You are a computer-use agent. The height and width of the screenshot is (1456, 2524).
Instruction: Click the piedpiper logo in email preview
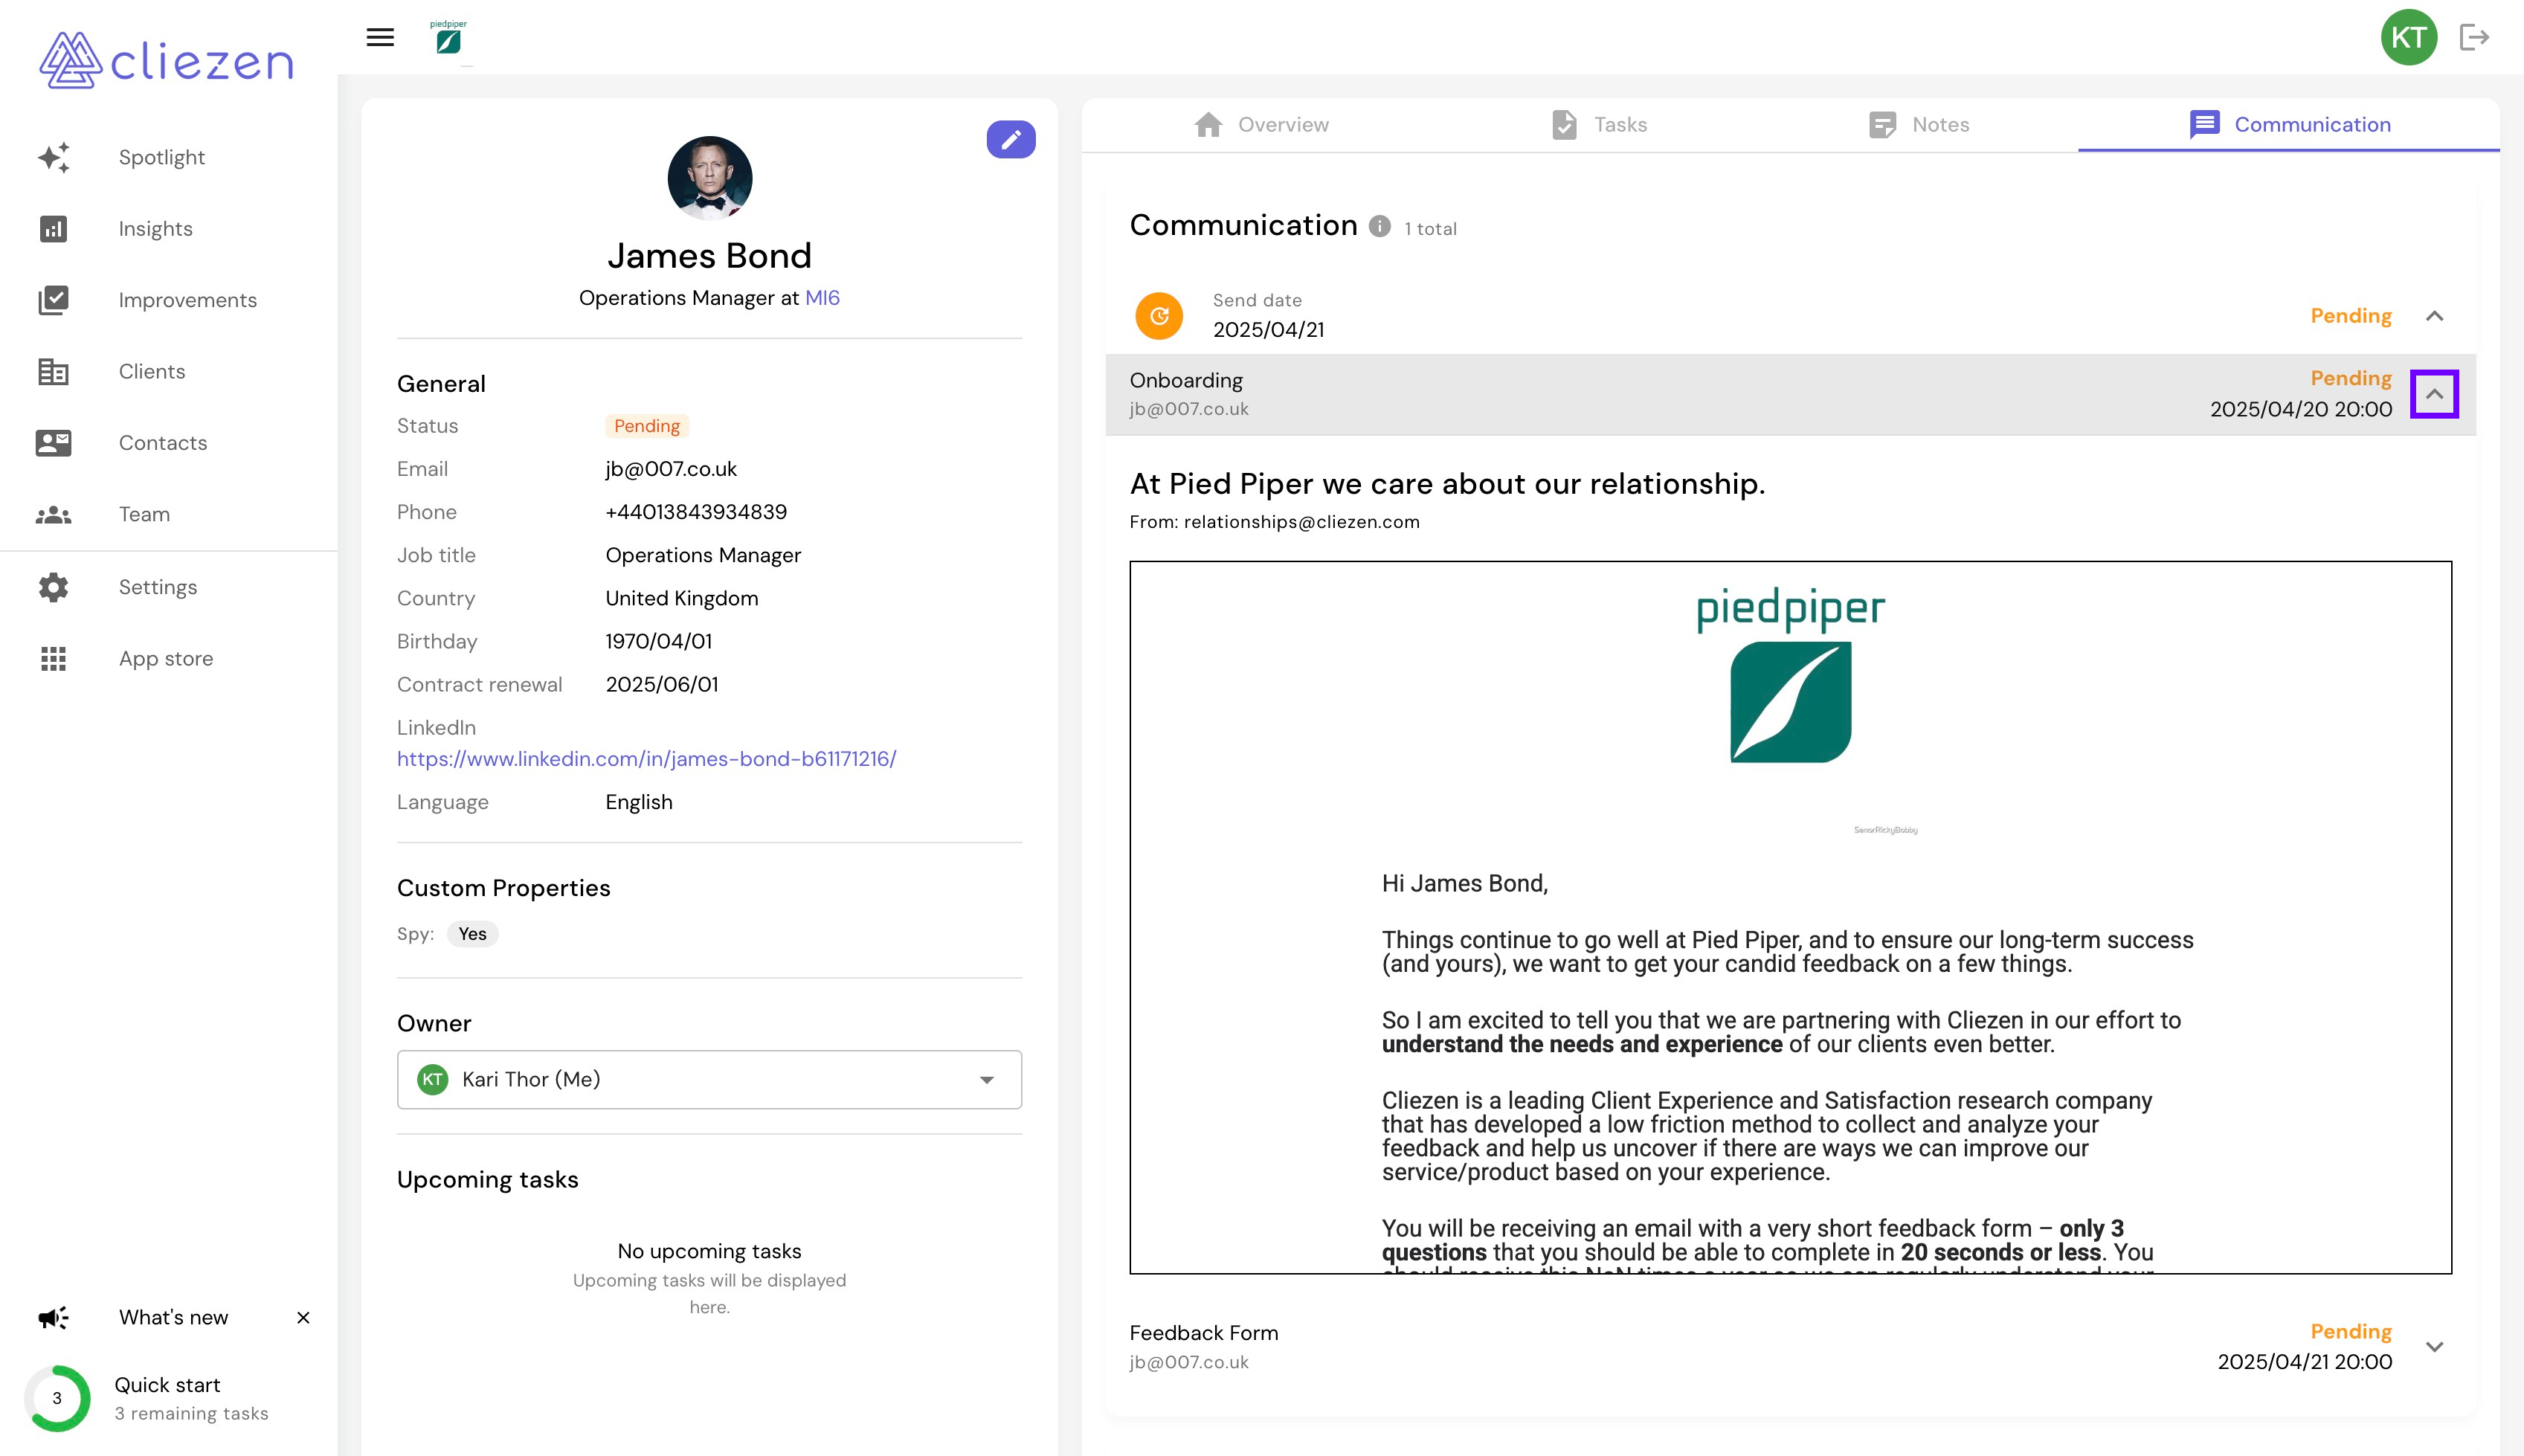[x=1790, y=675]
